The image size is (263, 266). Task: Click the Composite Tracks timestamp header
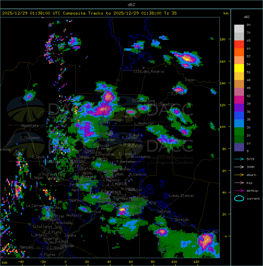(x=89, y=13)
